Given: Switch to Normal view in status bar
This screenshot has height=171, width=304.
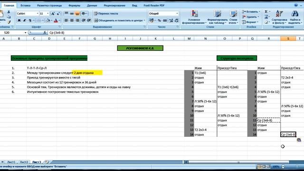Looking at the screenshot, I should [259, 166].
